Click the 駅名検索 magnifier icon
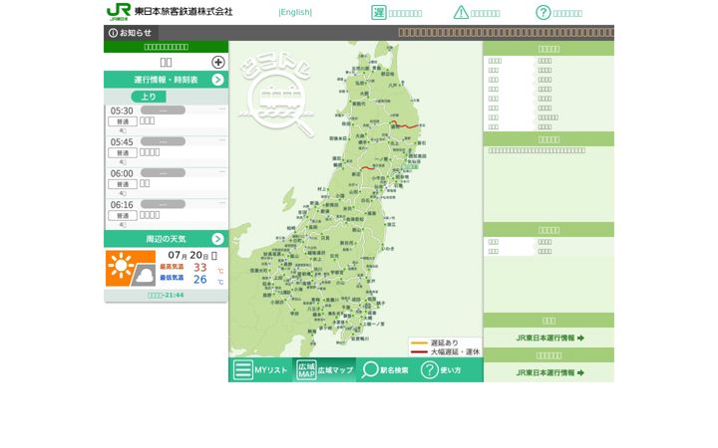Image resolution: width=718 pixels, height=448 pixels. 369,369
